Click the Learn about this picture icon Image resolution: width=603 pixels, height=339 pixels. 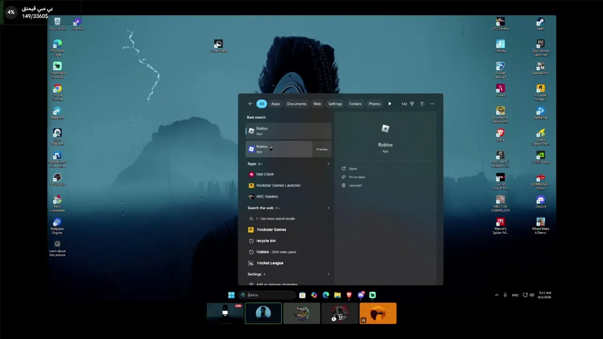pos(57,248)
